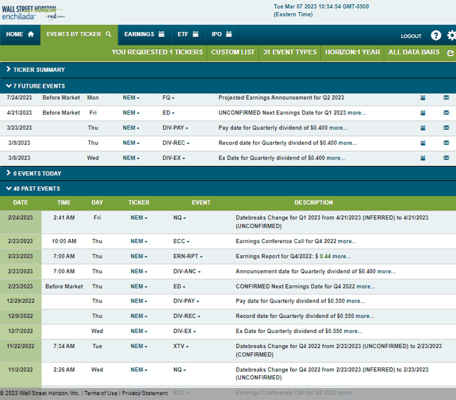Add 4/21/2023 earnings date to calendar
Screen dimensions: 456x400
point(423,113)
